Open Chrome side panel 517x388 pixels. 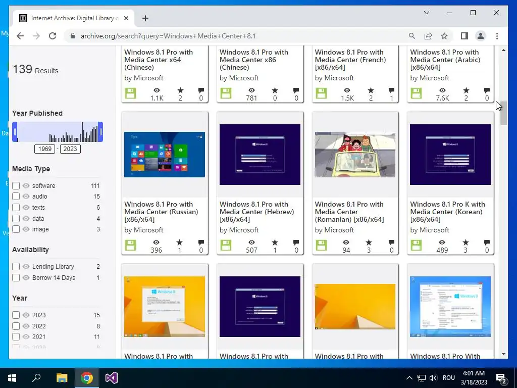coord(464,36)
